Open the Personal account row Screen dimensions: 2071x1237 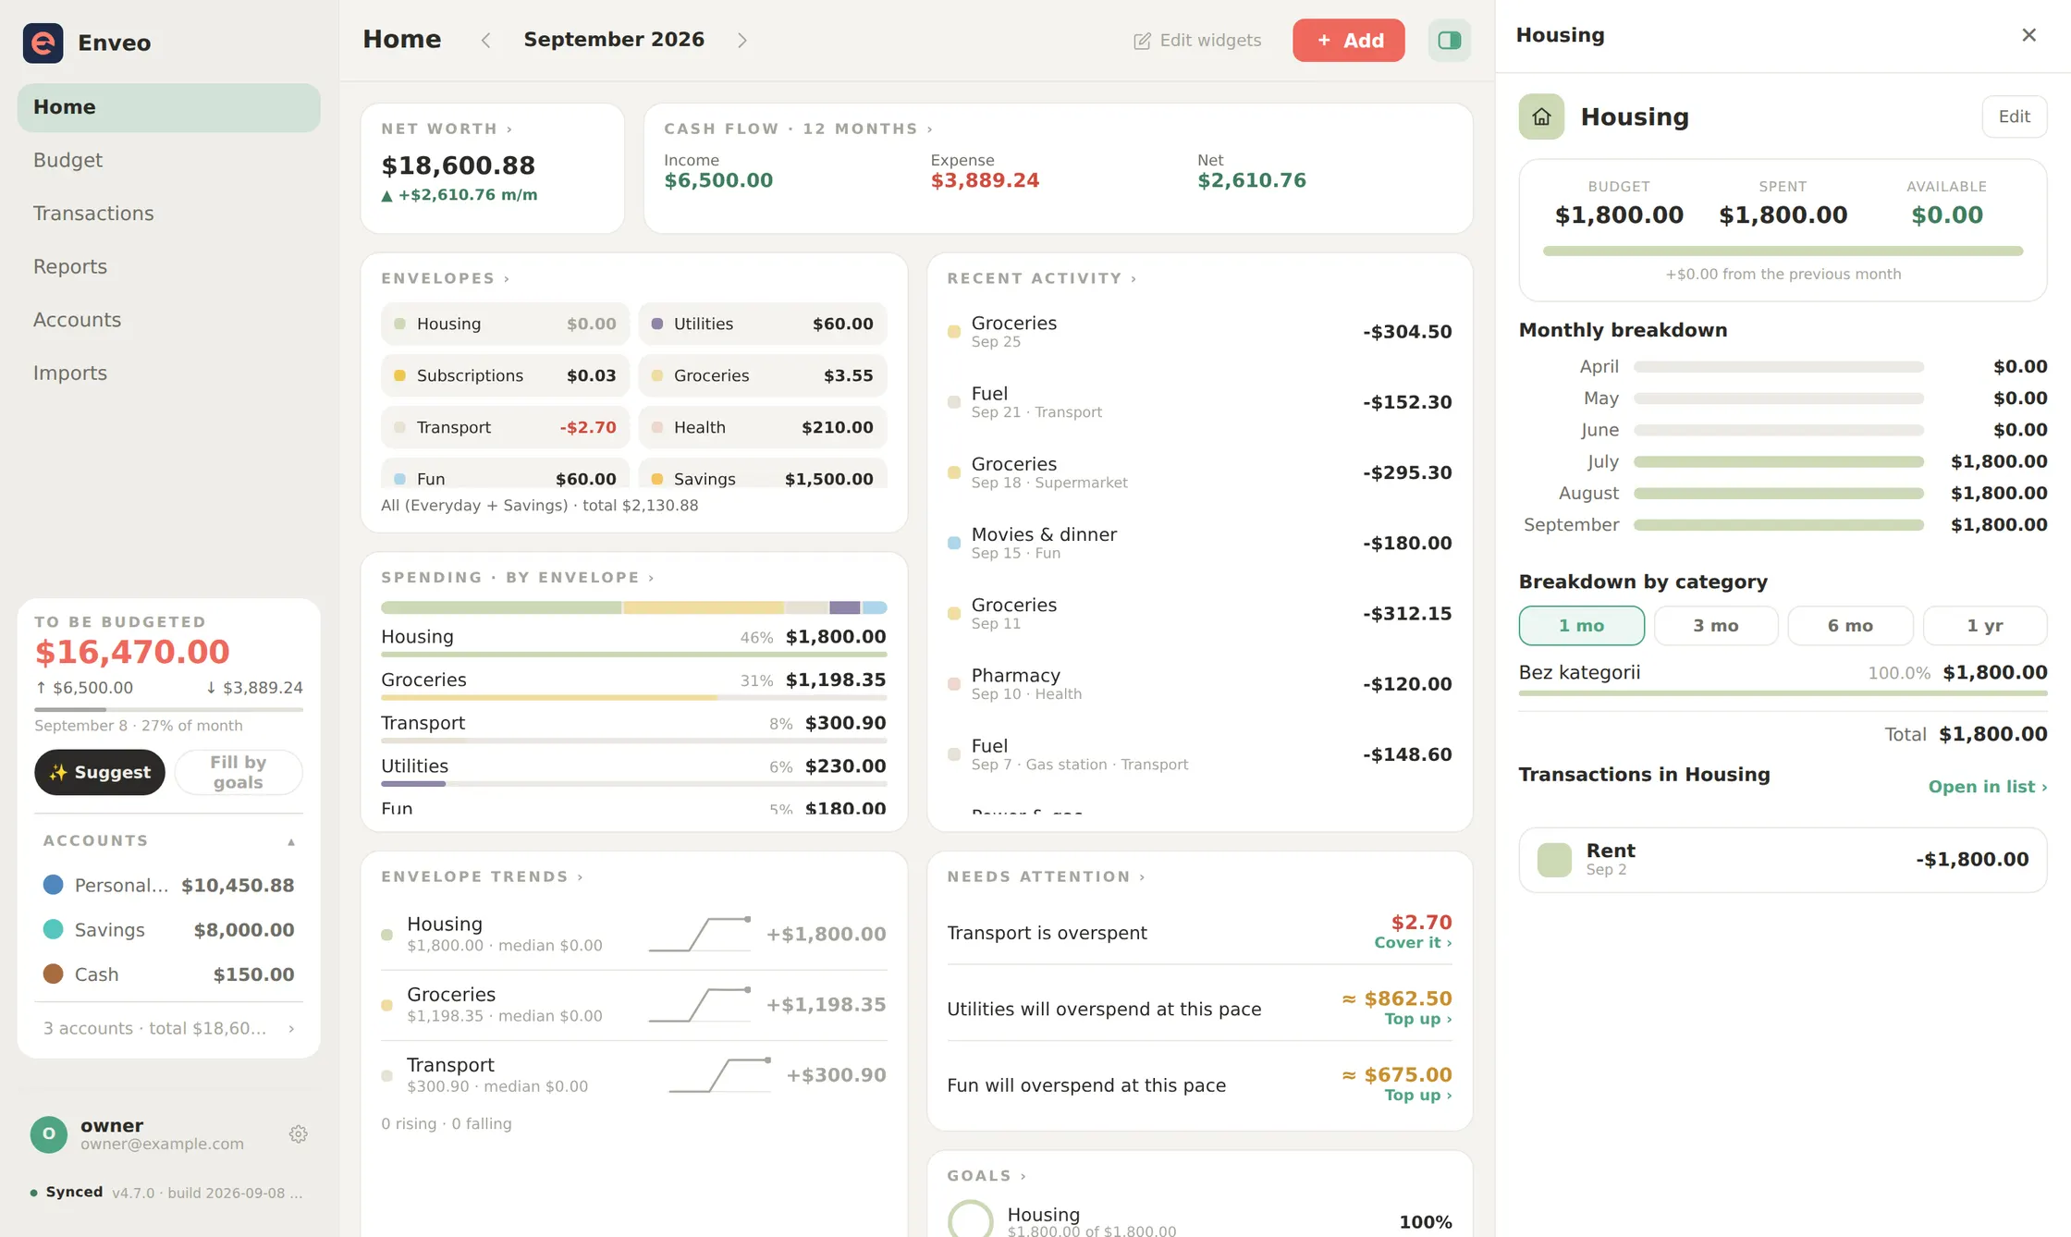[168, 886]
